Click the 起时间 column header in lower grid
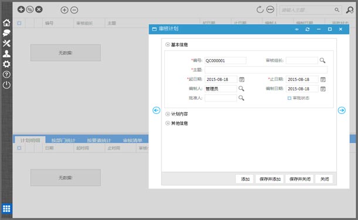This screenshot has height=220, width=358. (89, 148)
